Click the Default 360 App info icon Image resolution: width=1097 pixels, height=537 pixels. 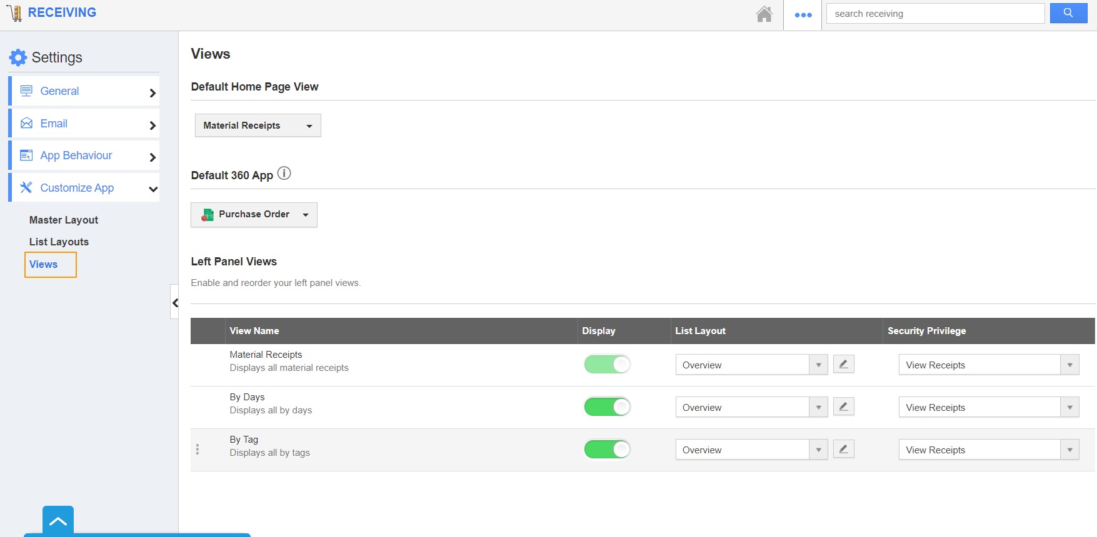[x=284, y=174]
